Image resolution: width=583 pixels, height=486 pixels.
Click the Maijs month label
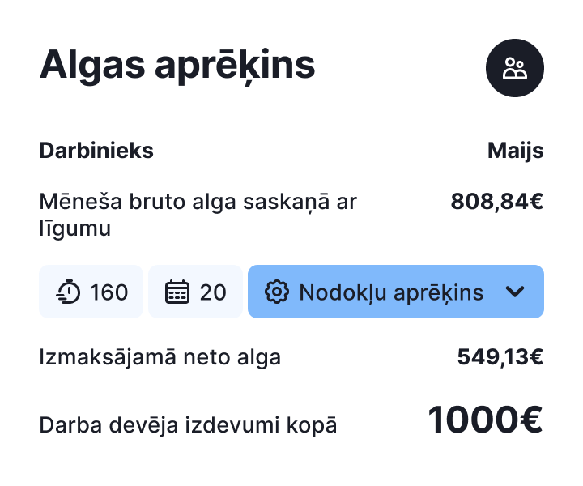(515, 151)
